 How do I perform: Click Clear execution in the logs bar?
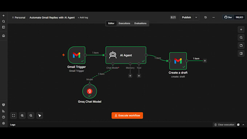pos(224,125)
